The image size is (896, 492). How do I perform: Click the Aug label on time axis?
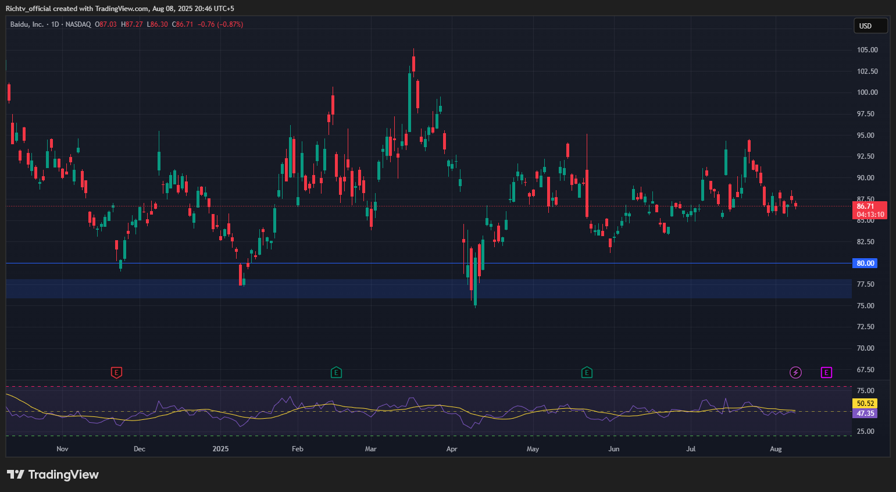tap(775, 449)
